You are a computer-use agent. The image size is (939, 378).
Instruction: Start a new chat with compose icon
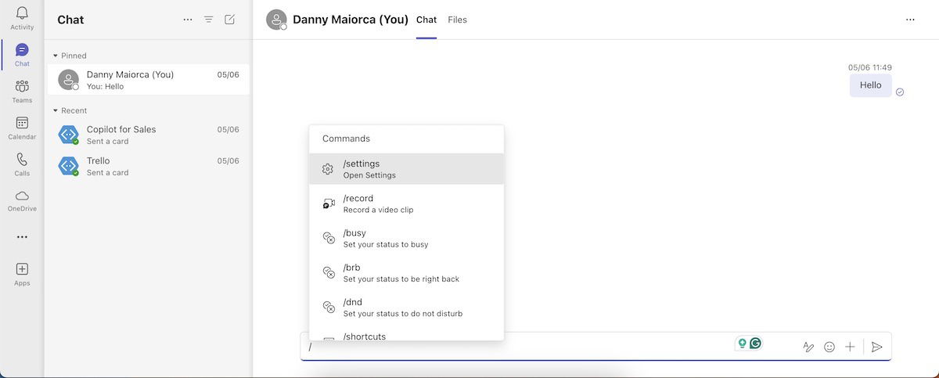pyautogui.click(x=230, y=20)
